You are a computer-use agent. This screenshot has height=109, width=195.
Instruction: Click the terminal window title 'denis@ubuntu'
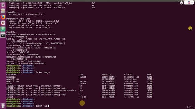[x=11, y=1]
